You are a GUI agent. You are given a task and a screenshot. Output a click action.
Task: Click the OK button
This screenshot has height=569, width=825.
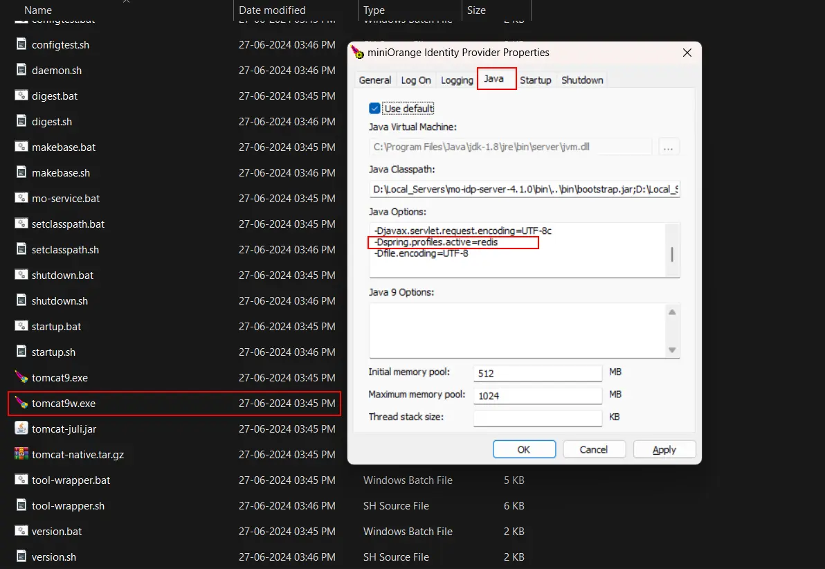click(524, 449)
